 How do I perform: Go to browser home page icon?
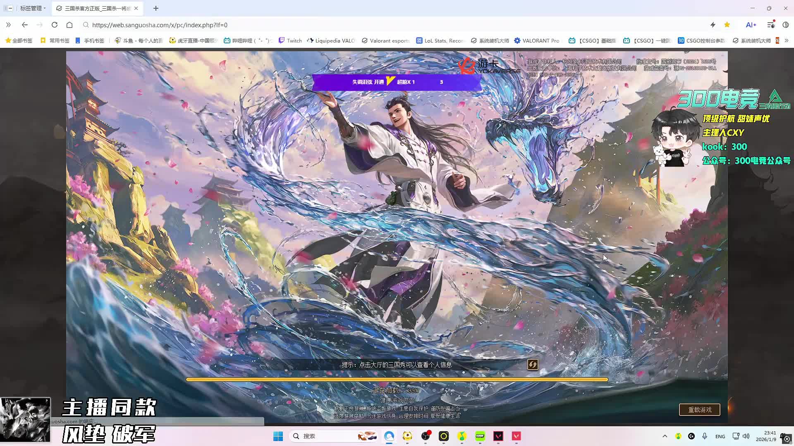(69, 25)
